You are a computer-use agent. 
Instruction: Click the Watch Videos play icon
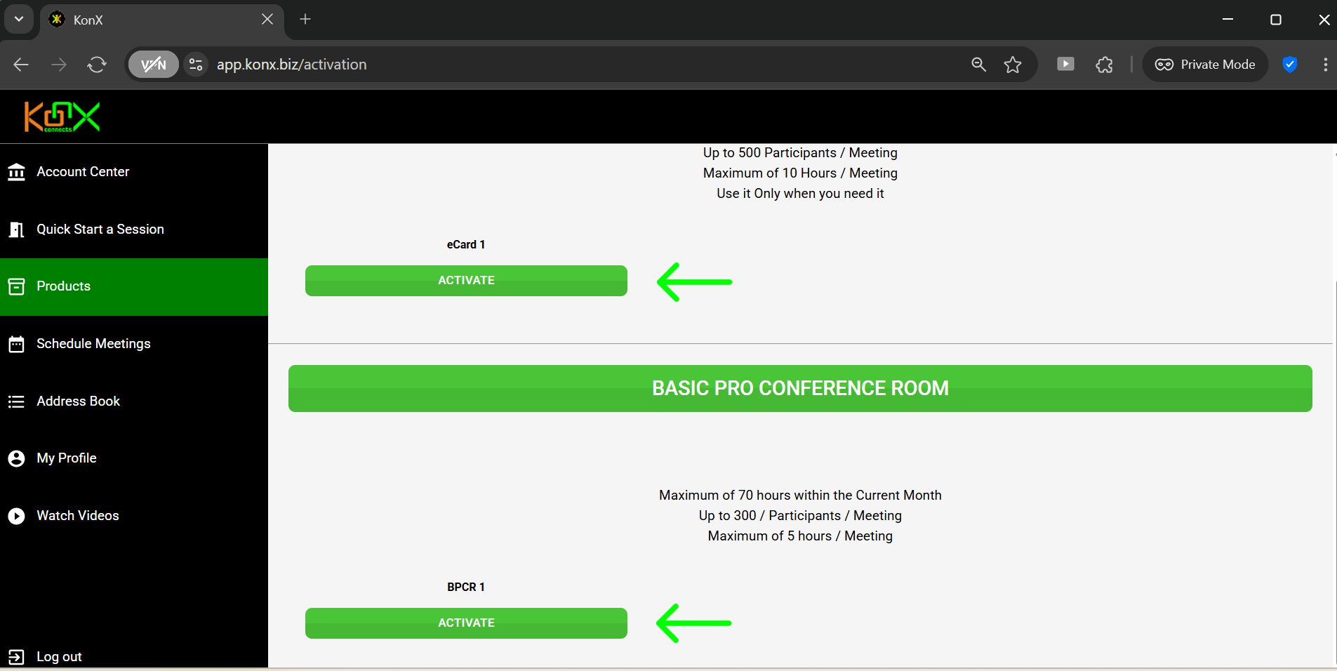pos(16,516)
